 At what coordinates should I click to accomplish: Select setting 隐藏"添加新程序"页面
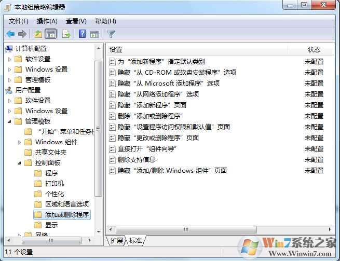coord(152,105)
